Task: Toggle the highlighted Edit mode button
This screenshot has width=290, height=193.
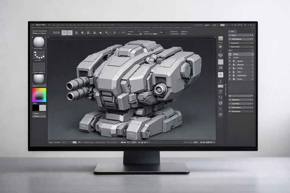Action: click(65, 33)
